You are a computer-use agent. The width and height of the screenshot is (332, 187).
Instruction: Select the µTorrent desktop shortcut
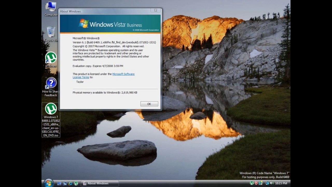point(51,60)
